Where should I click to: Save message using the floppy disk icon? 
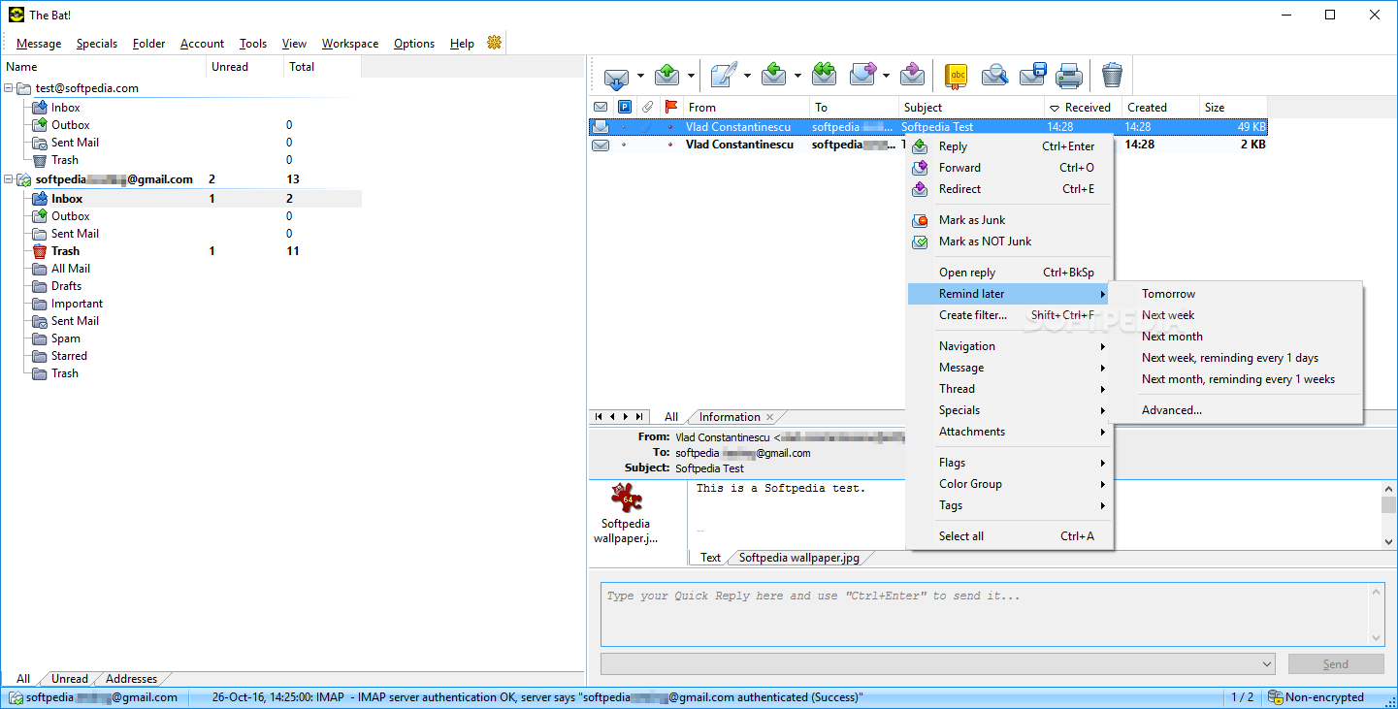point(1031,75)
